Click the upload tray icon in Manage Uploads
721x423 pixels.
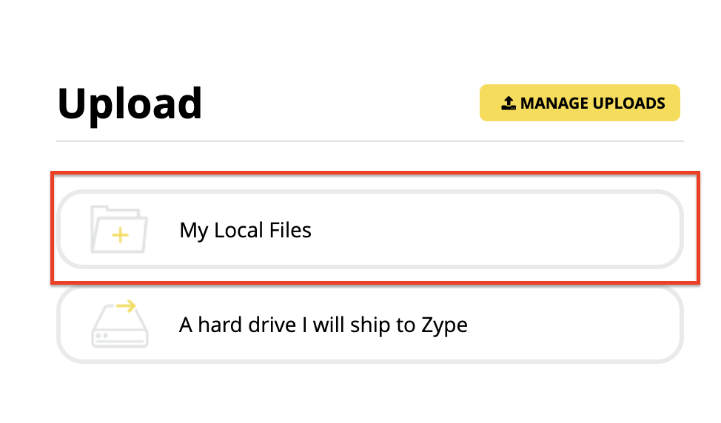[x=508, y=103]
